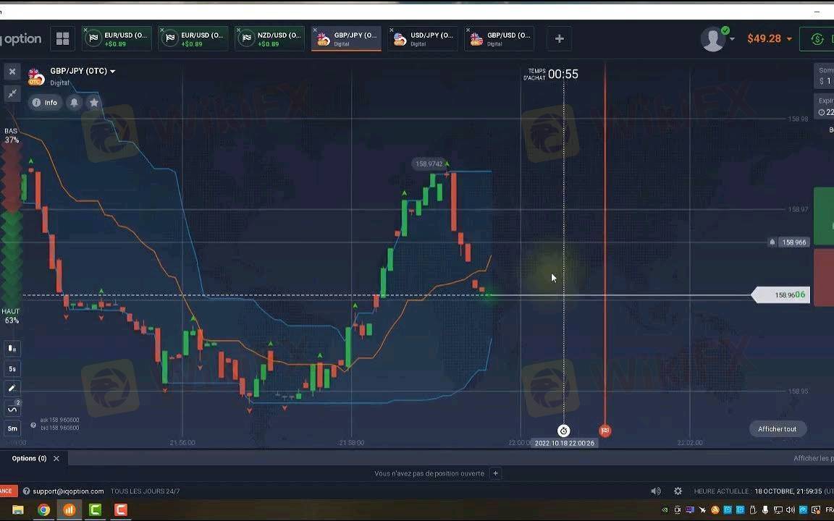Close the USD/JPY asset tab
Screen dimensions: 834x521
point(392,30)
